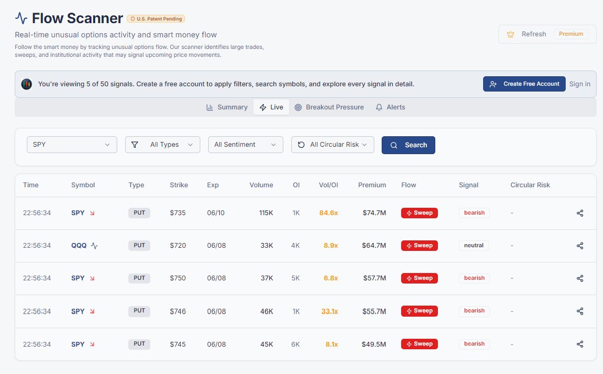
Task: Open the All Sentiment dropdown
Action: click(246, 145)
